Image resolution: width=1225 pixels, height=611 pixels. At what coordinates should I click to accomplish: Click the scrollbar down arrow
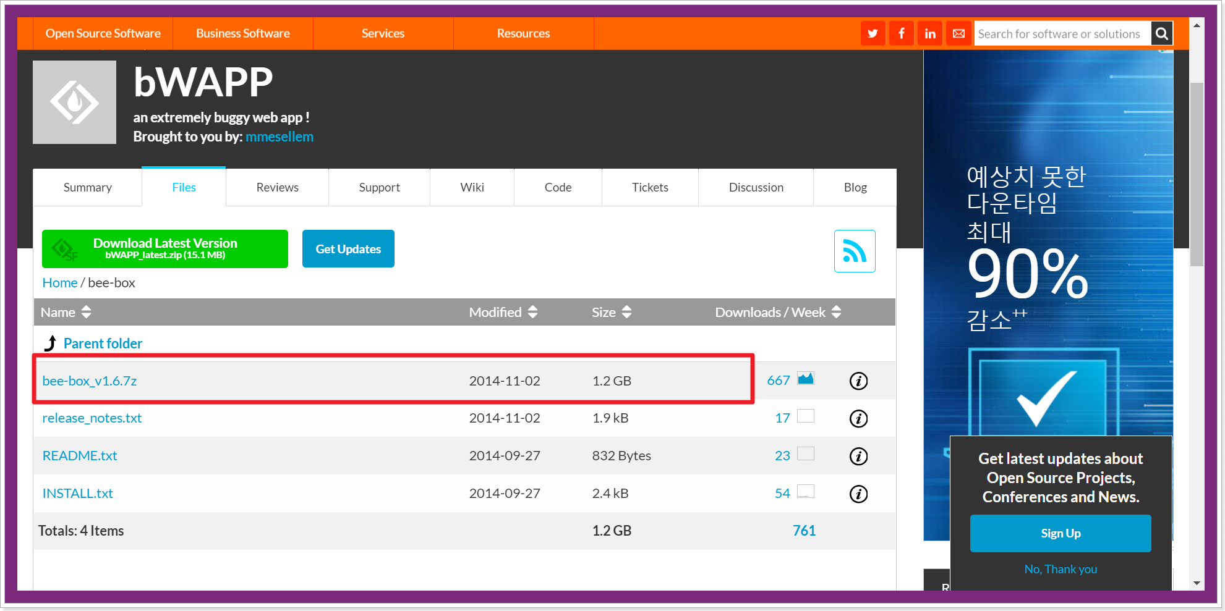(x=1197, y=583)
